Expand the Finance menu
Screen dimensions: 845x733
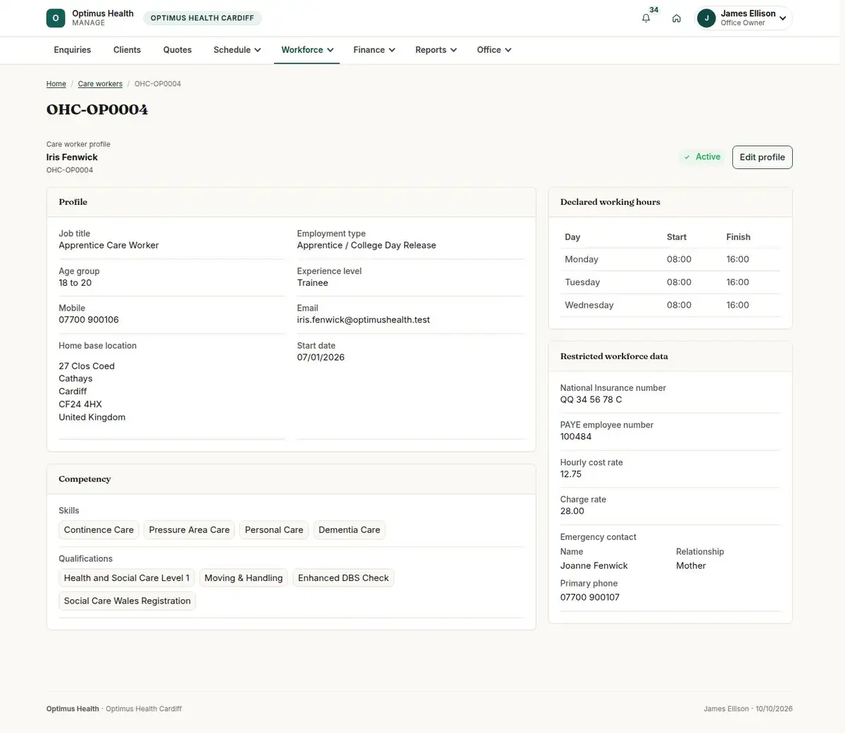[374, 50]
